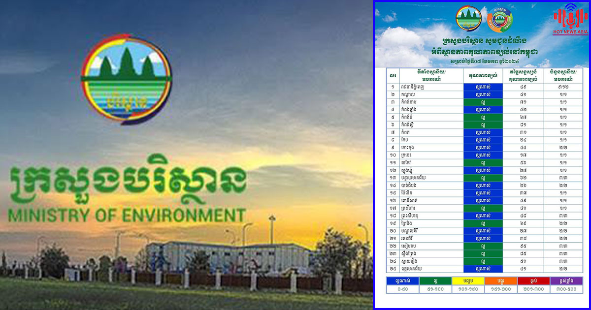Click the "MINISTRY OF ENVIRONMENT" English text
591x310 pixels.
126,215
